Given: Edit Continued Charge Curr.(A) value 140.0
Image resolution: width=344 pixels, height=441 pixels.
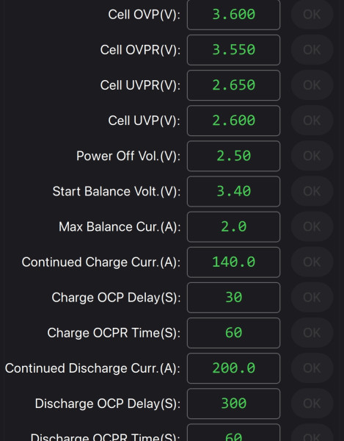Looking at the screenshot, I should (233, 262).
